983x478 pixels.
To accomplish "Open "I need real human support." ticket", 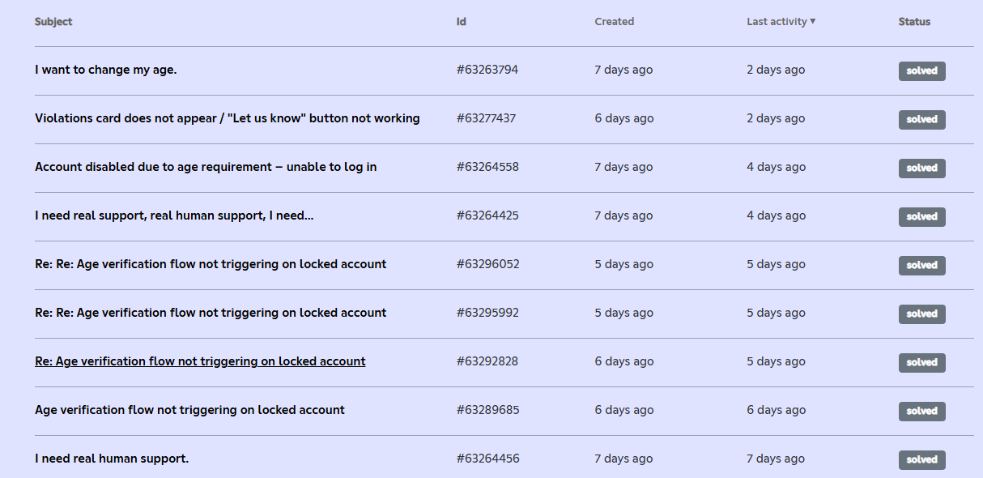I will tap(112, 459).
